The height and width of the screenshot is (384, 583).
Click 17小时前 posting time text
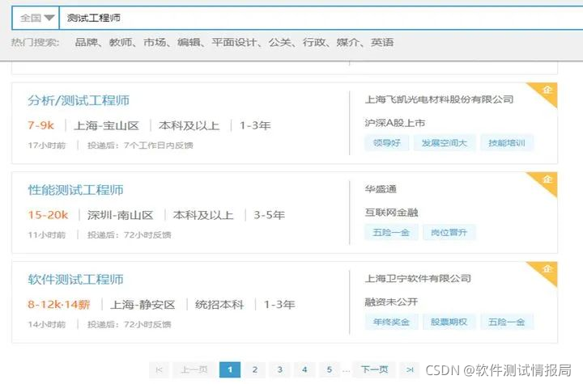pos(47,146)
